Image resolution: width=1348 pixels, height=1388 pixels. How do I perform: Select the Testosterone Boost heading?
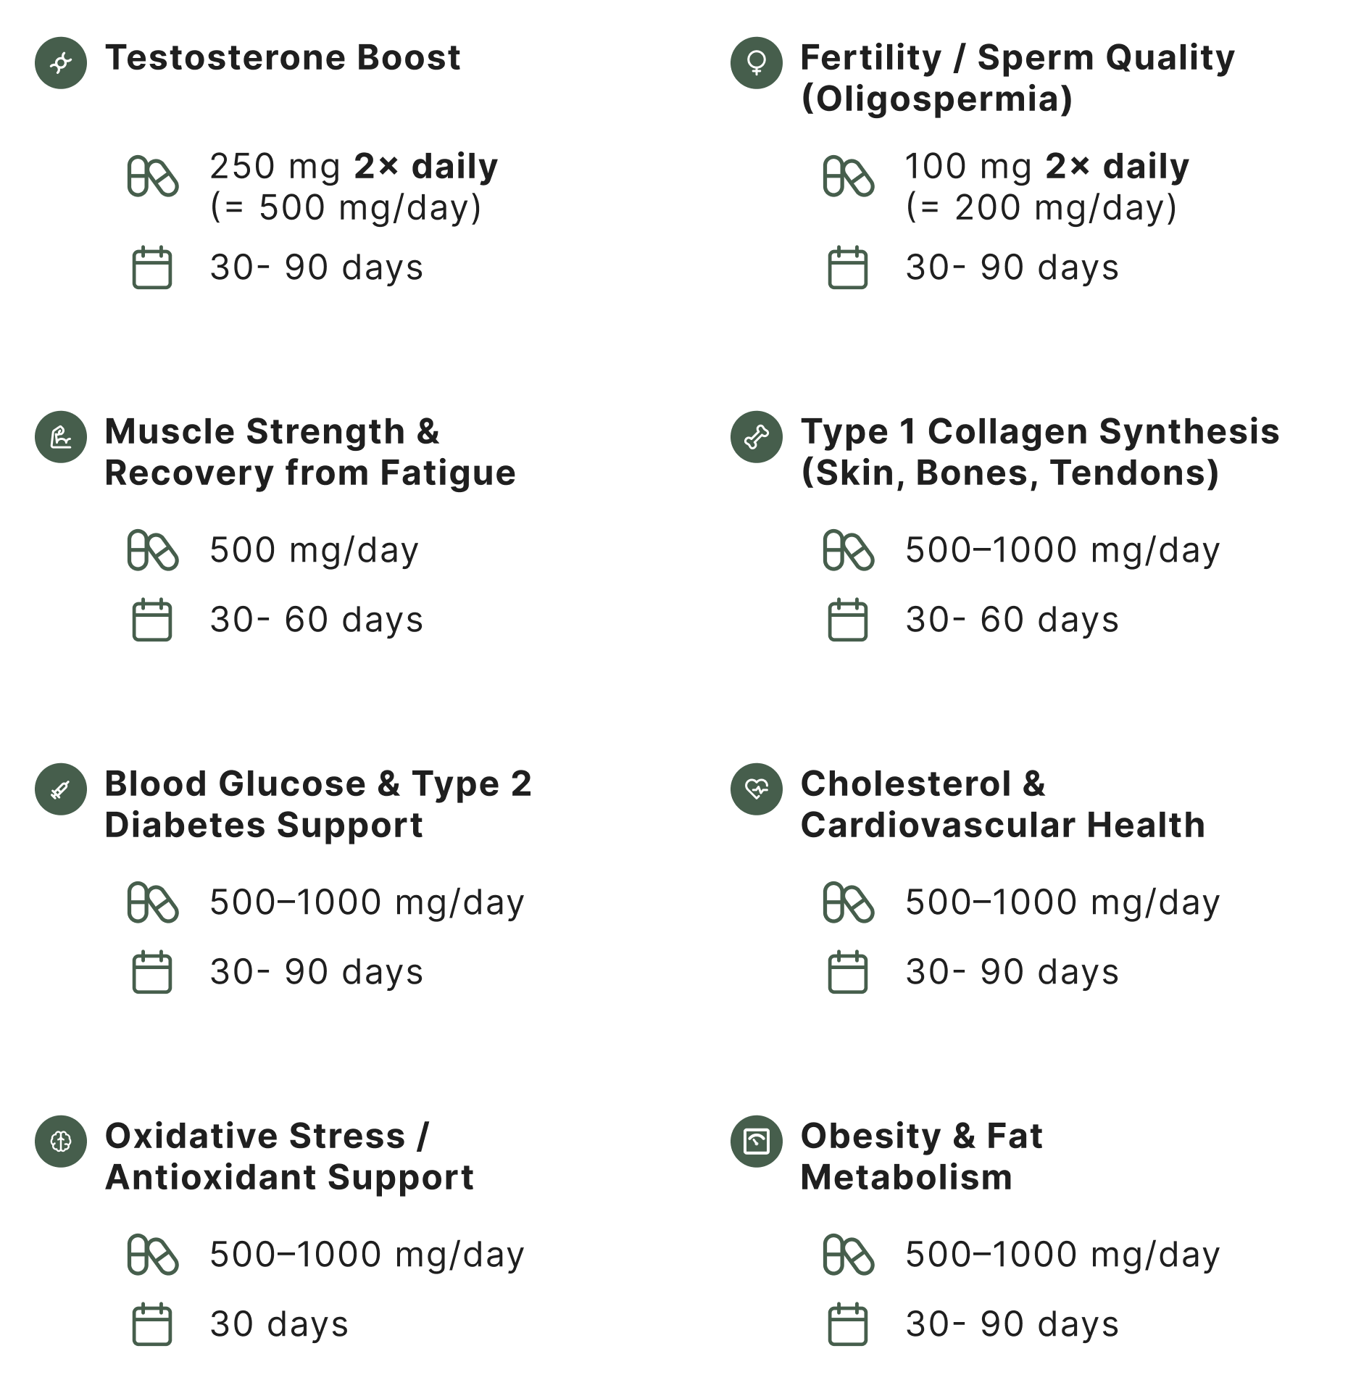click(283, 57)
